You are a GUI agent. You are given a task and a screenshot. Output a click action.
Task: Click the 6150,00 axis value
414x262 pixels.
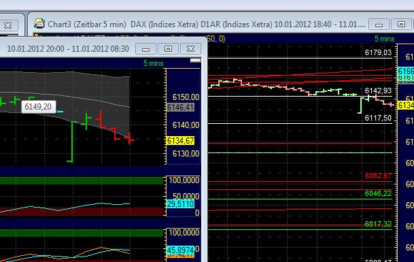pos(186,97)
